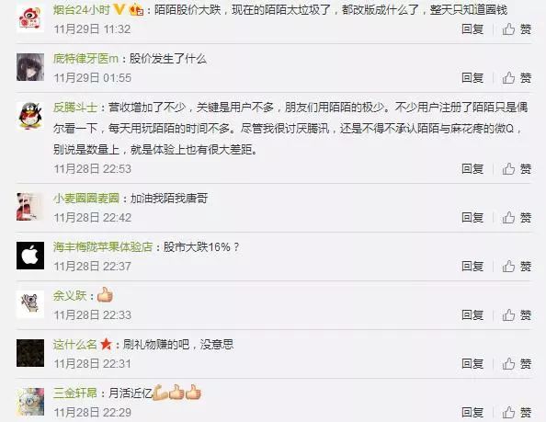546x422 pixels.
Task: Like the comment by 烟台24小时
Action: [517, 29]
